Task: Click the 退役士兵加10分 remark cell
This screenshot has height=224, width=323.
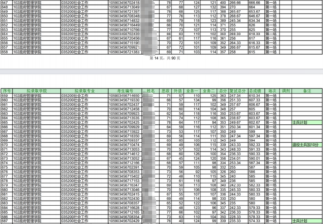Action: pos(307,145)
